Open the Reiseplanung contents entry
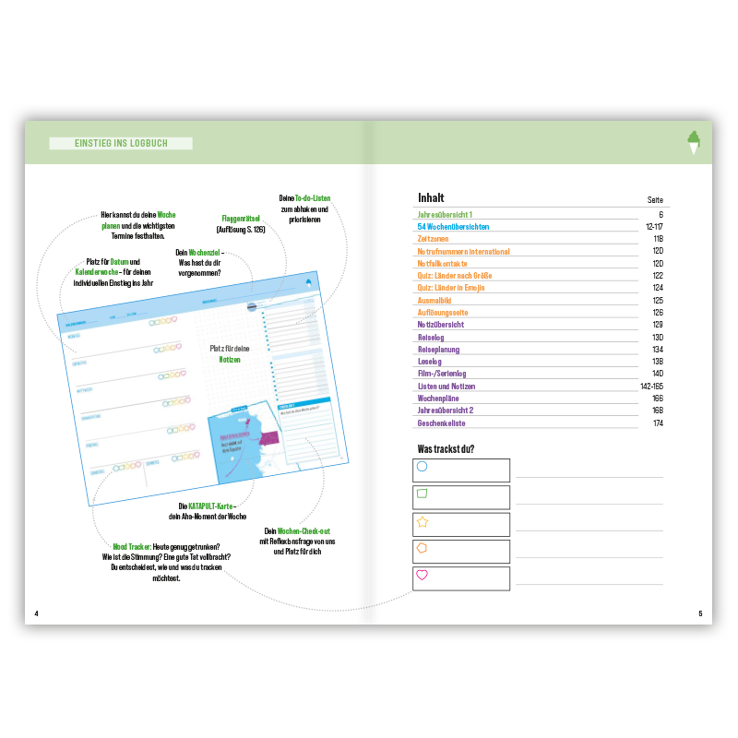Viewport: 738px width, 738px height. (x=438, y=350)
